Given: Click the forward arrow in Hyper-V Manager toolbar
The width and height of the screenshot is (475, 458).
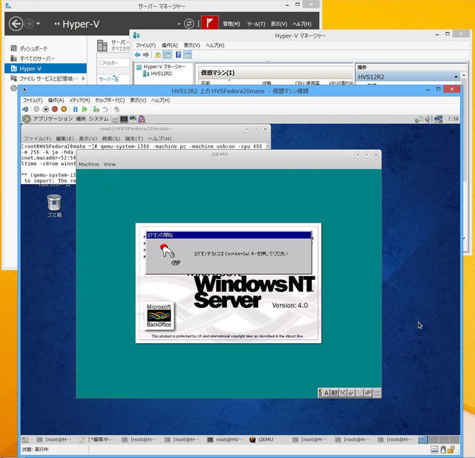Looking at the screenshot, I should [x=146, y=55].
